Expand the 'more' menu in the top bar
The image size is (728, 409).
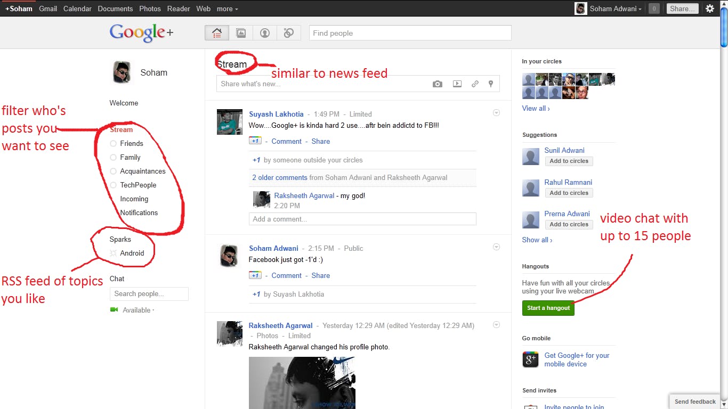click(x=228, y=9)
